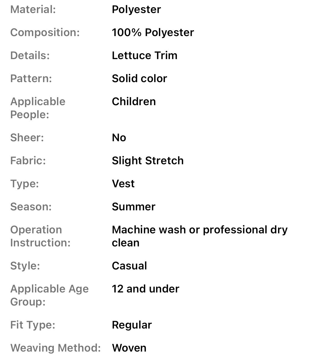The image size is (325, 356).
Task: Click the '100% Polyester' composition value
Action: [153, 32]
